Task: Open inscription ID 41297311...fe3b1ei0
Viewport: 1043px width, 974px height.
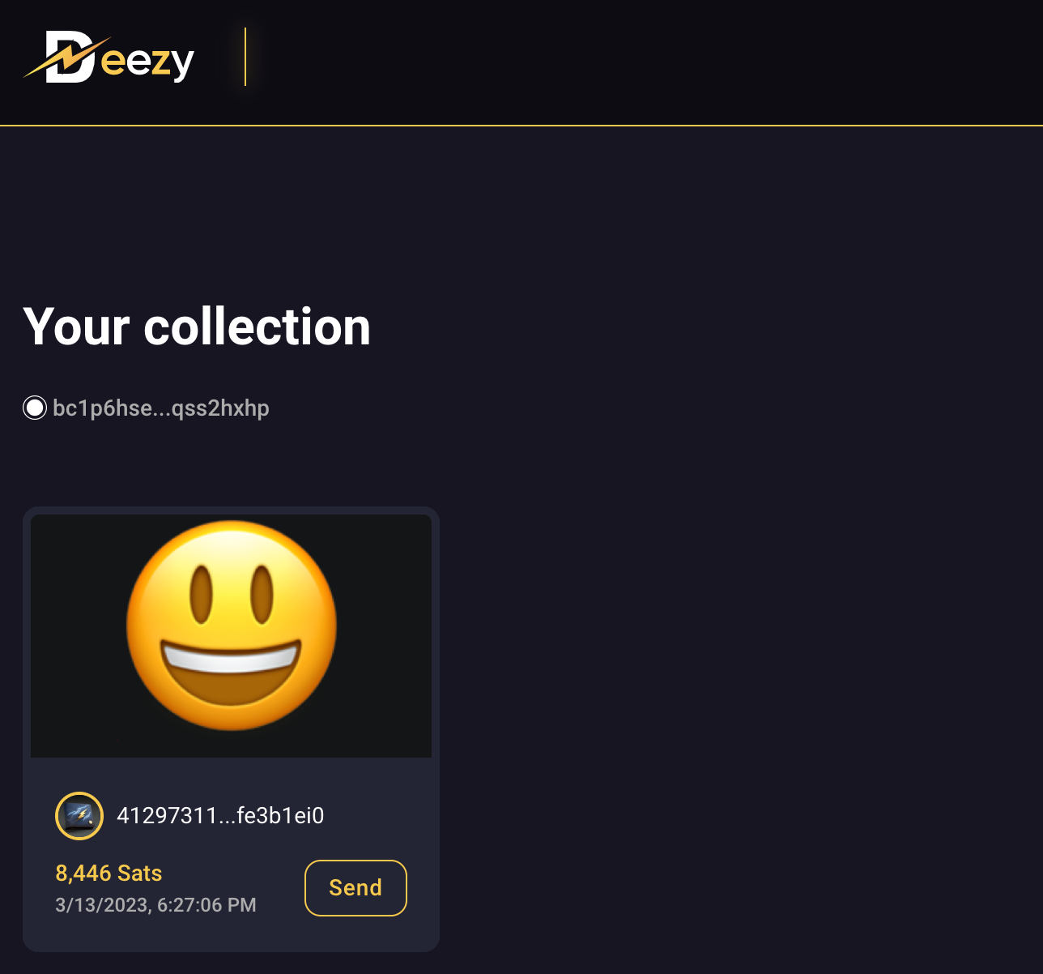Action: [220, 815]
